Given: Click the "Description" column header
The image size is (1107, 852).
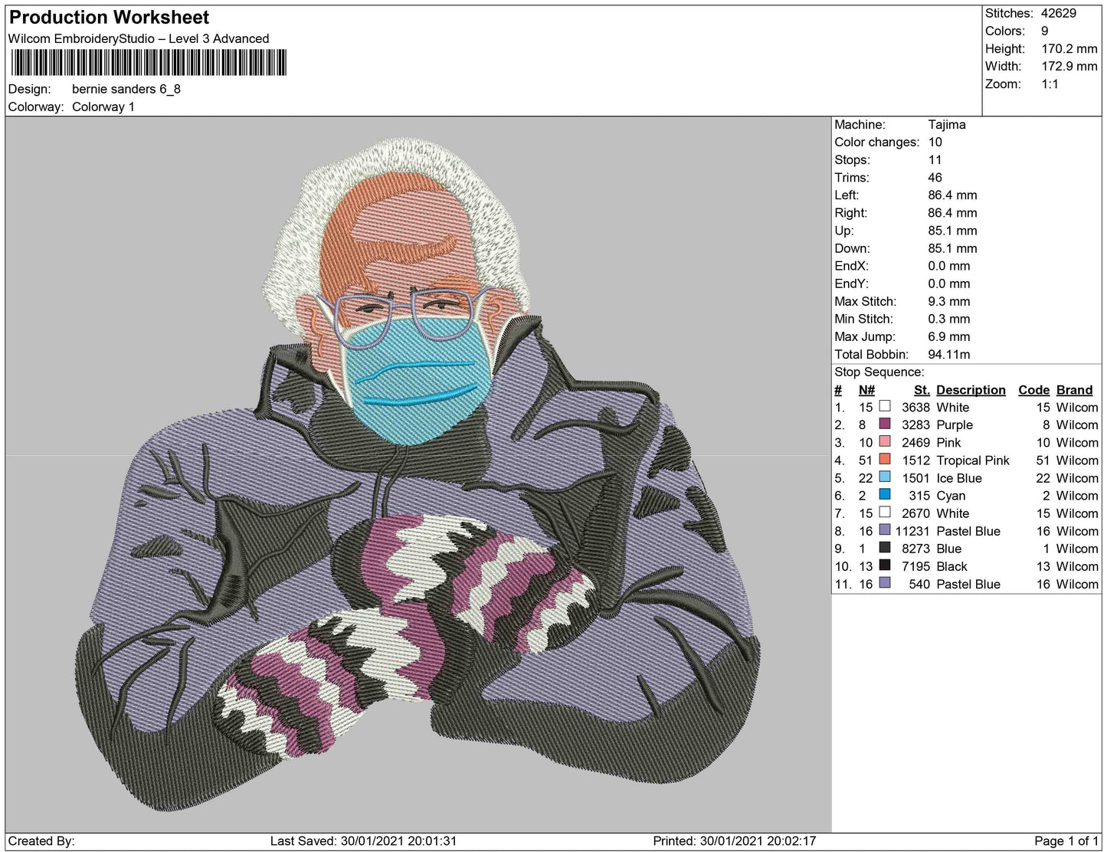Looking at the screenshot, I should [x=971, y=389].
